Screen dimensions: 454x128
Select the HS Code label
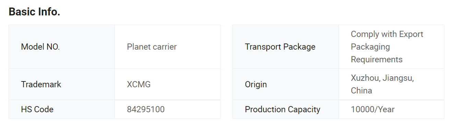pos(37,110)
